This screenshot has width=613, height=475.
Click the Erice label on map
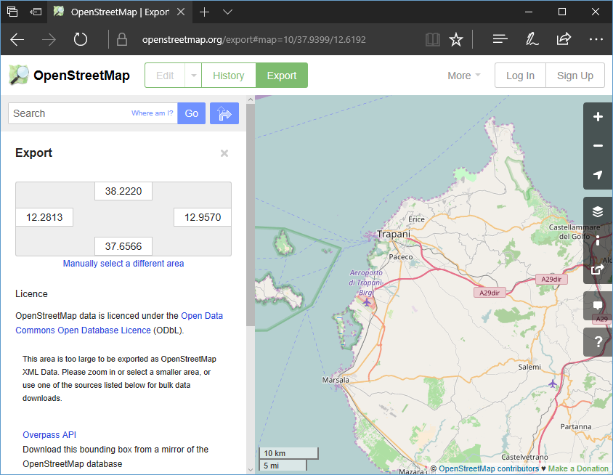(x=416, y=219)
